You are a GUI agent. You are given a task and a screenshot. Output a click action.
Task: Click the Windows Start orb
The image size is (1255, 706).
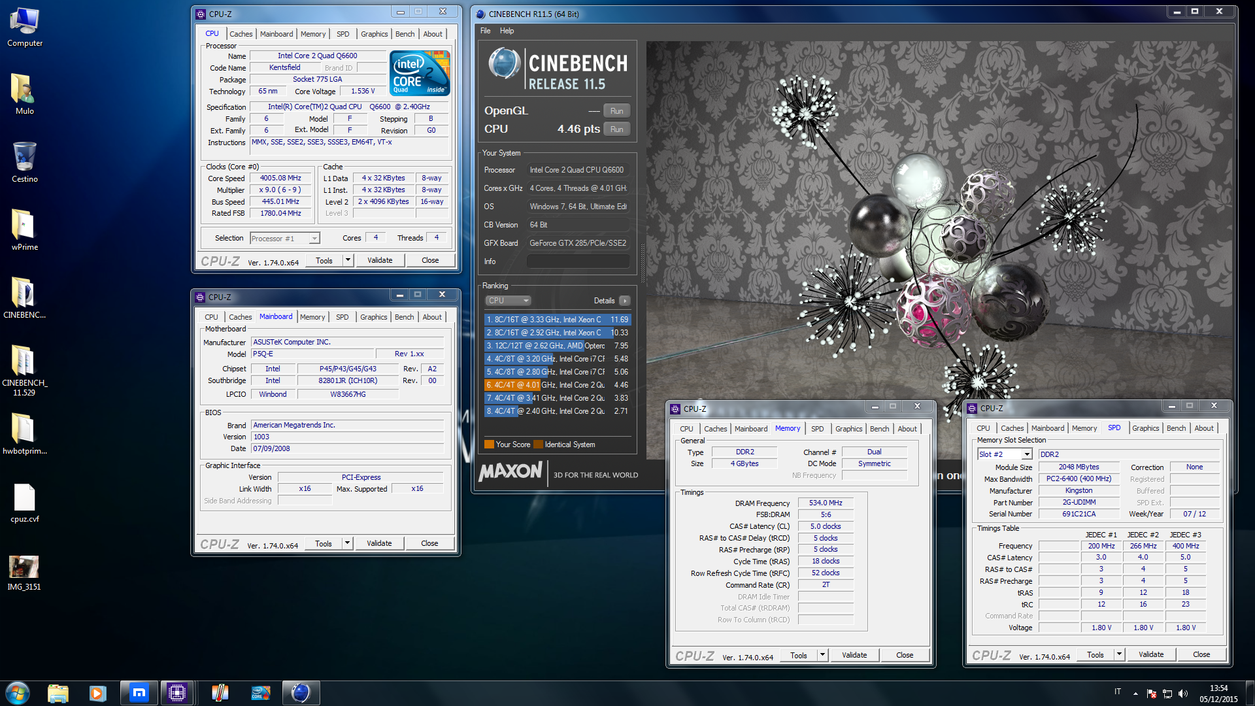tap(18, 693)
